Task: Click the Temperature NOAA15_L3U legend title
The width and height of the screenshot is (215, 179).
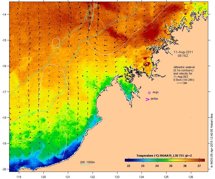Action: [164, 156]
